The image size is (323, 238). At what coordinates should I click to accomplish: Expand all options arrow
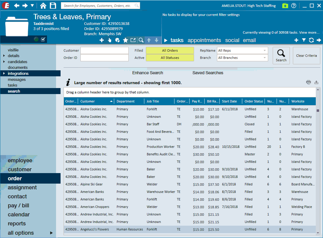[x=51, y=233]
